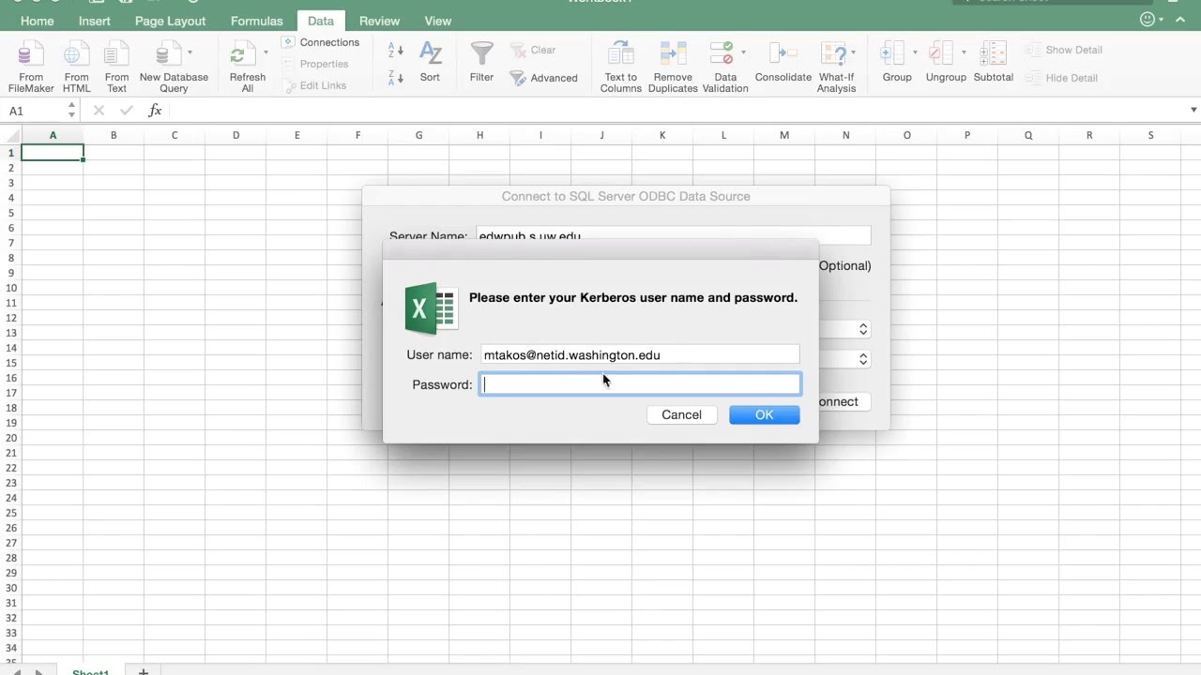Select cell A1
The image size is (1201, 675).
[53, 153]
